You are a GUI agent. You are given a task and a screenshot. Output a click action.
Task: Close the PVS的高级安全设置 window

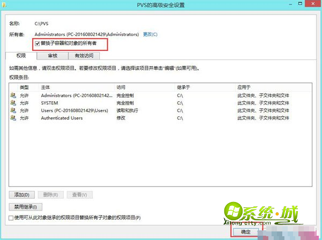pyautogui.click(x=313, y=4)
